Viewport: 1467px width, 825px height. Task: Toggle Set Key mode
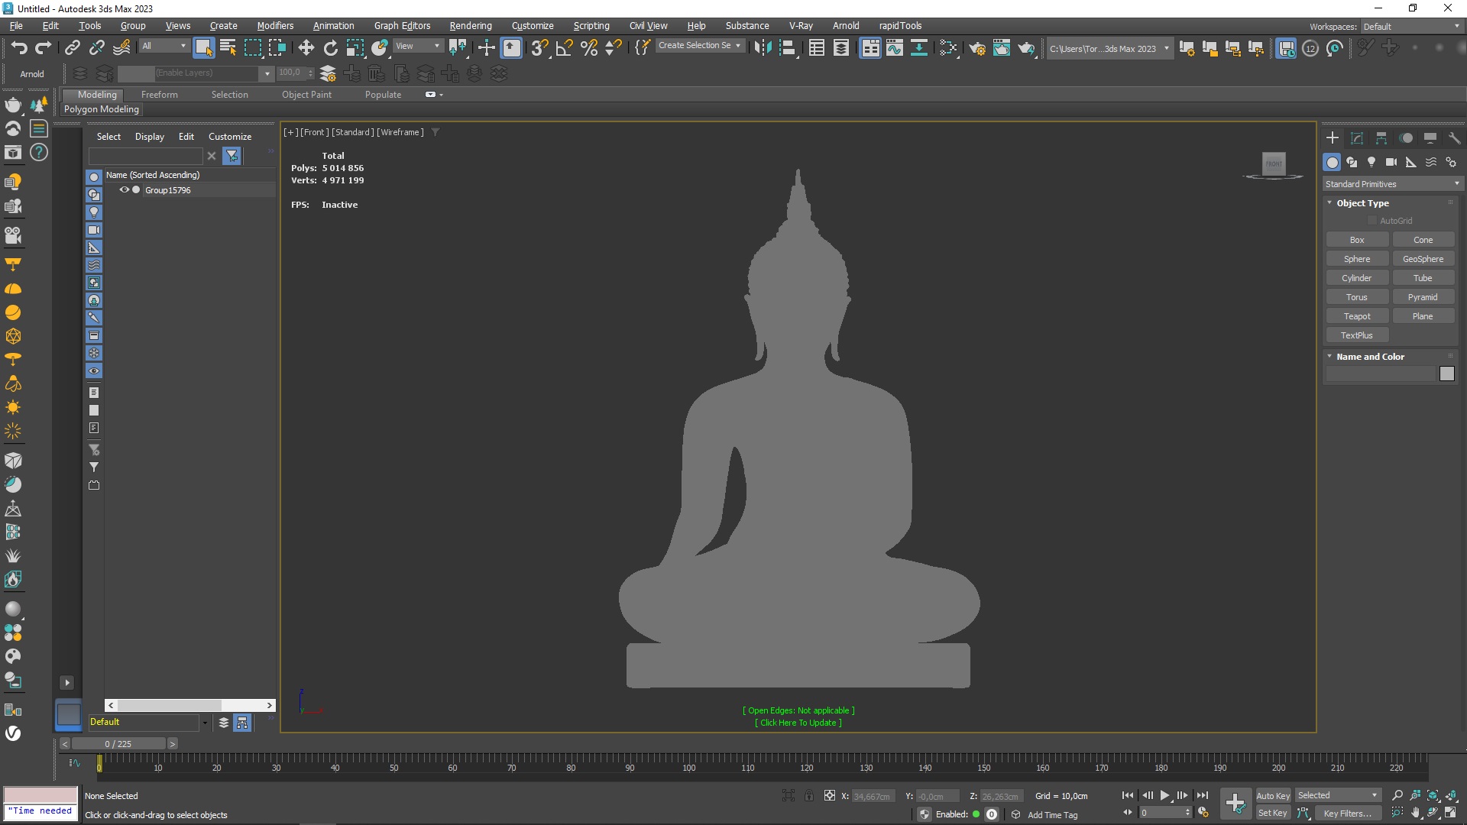[x=1273, y=813]
